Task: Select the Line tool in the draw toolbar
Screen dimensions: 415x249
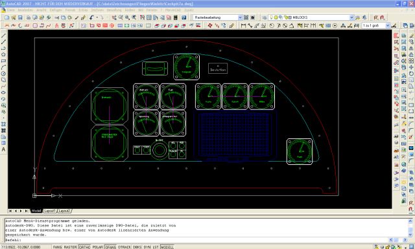Action: [3, 36]
